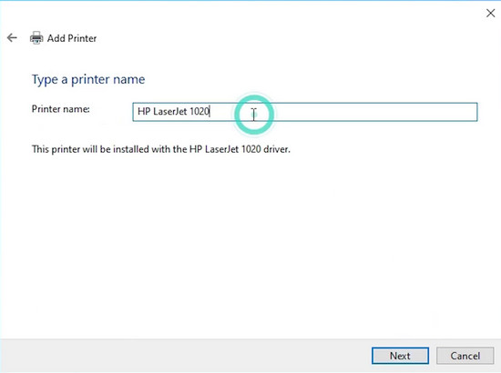
Task: Proceed with the Next button
Action: [400, 356]
